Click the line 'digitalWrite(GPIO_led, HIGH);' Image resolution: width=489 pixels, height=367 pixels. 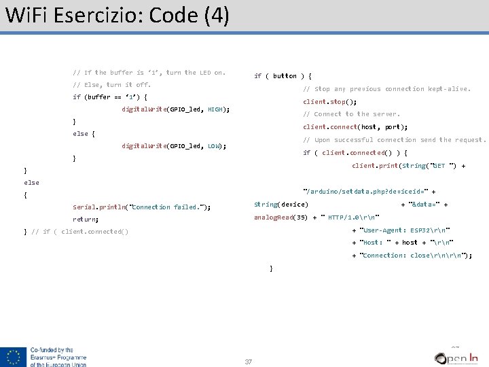(x=176, y=109)
